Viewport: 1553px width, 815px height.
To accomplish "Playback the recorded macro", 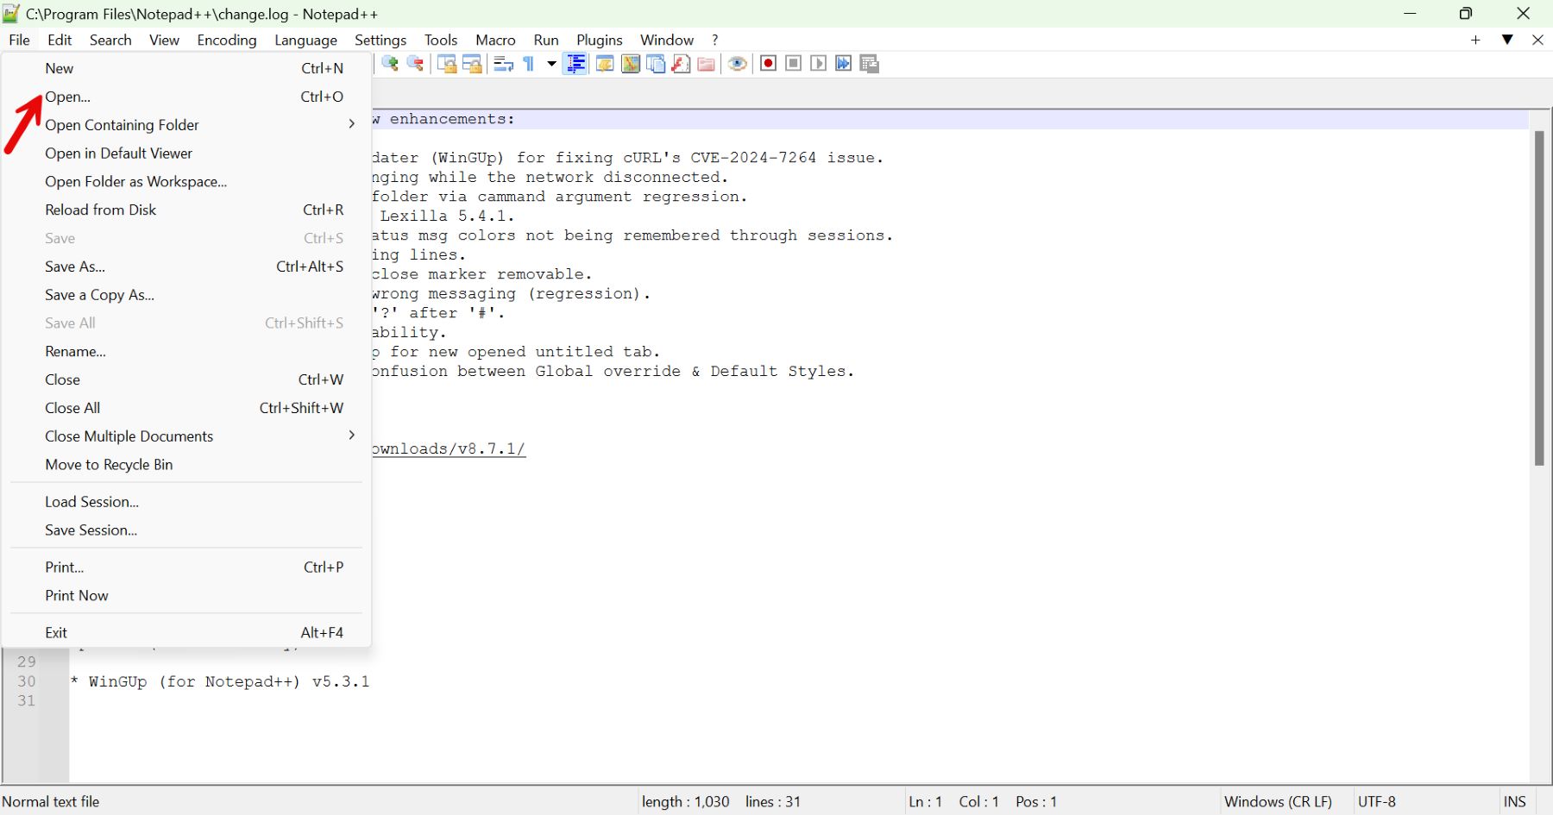I will tap(819, 64).
